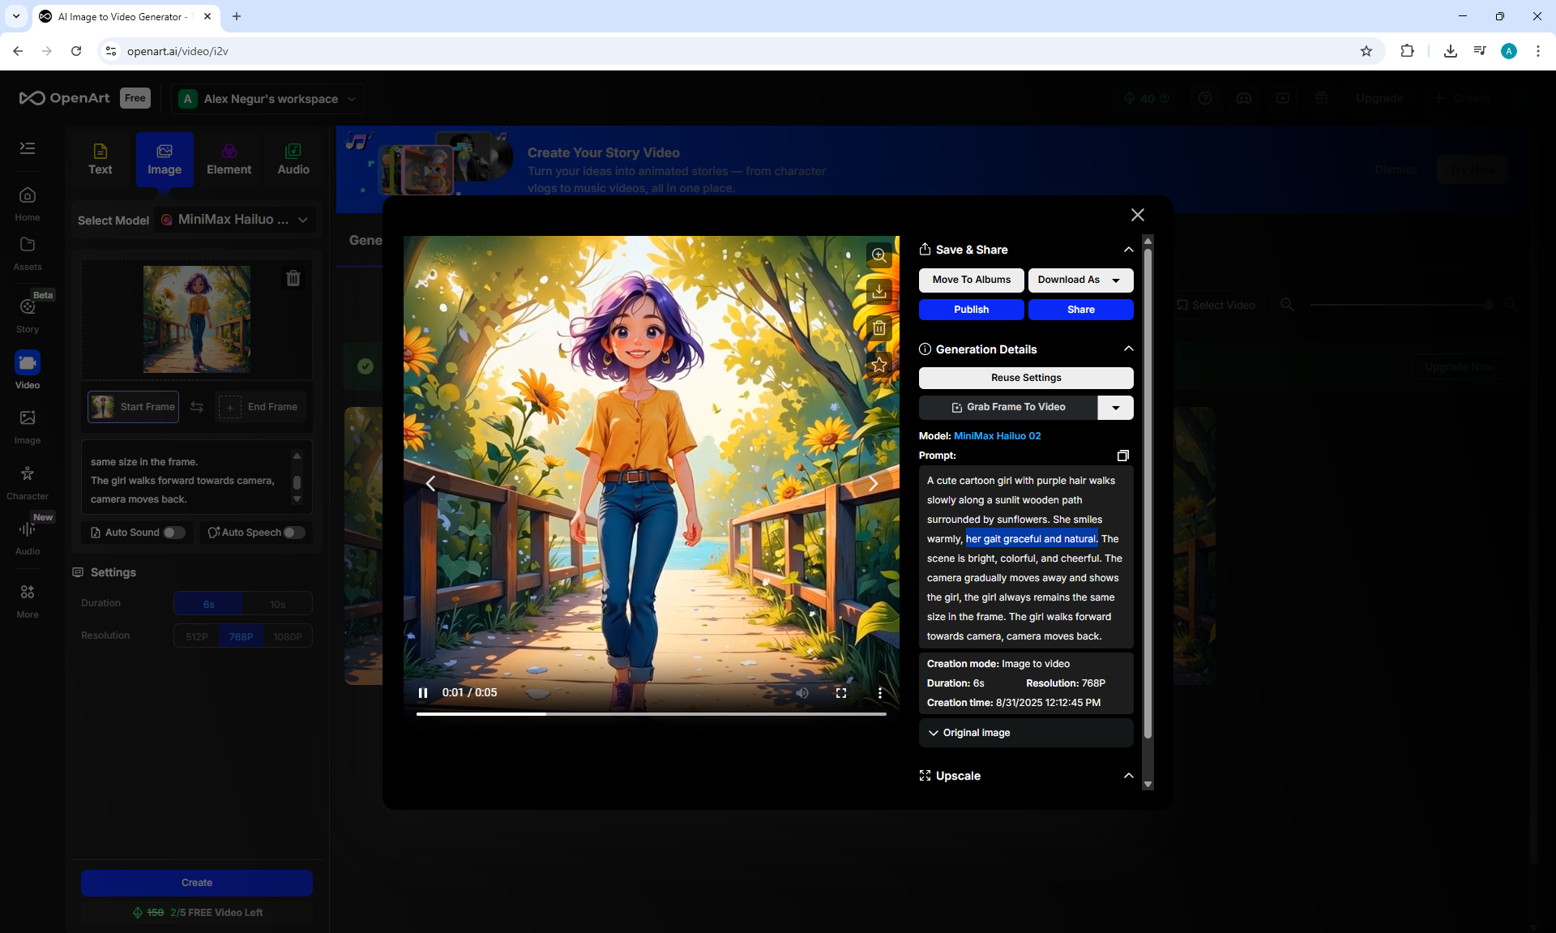Mute the video with speaker icon
1556x933 pixels.
click(x=802, y=693)
